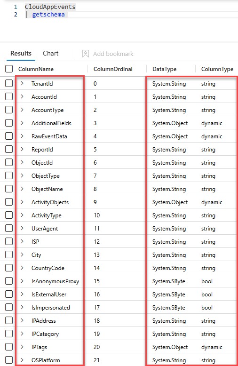This screenshot has width=238, height=366.
Task: Sort by the ColumnOrdinal header
Action: [113, 69]
